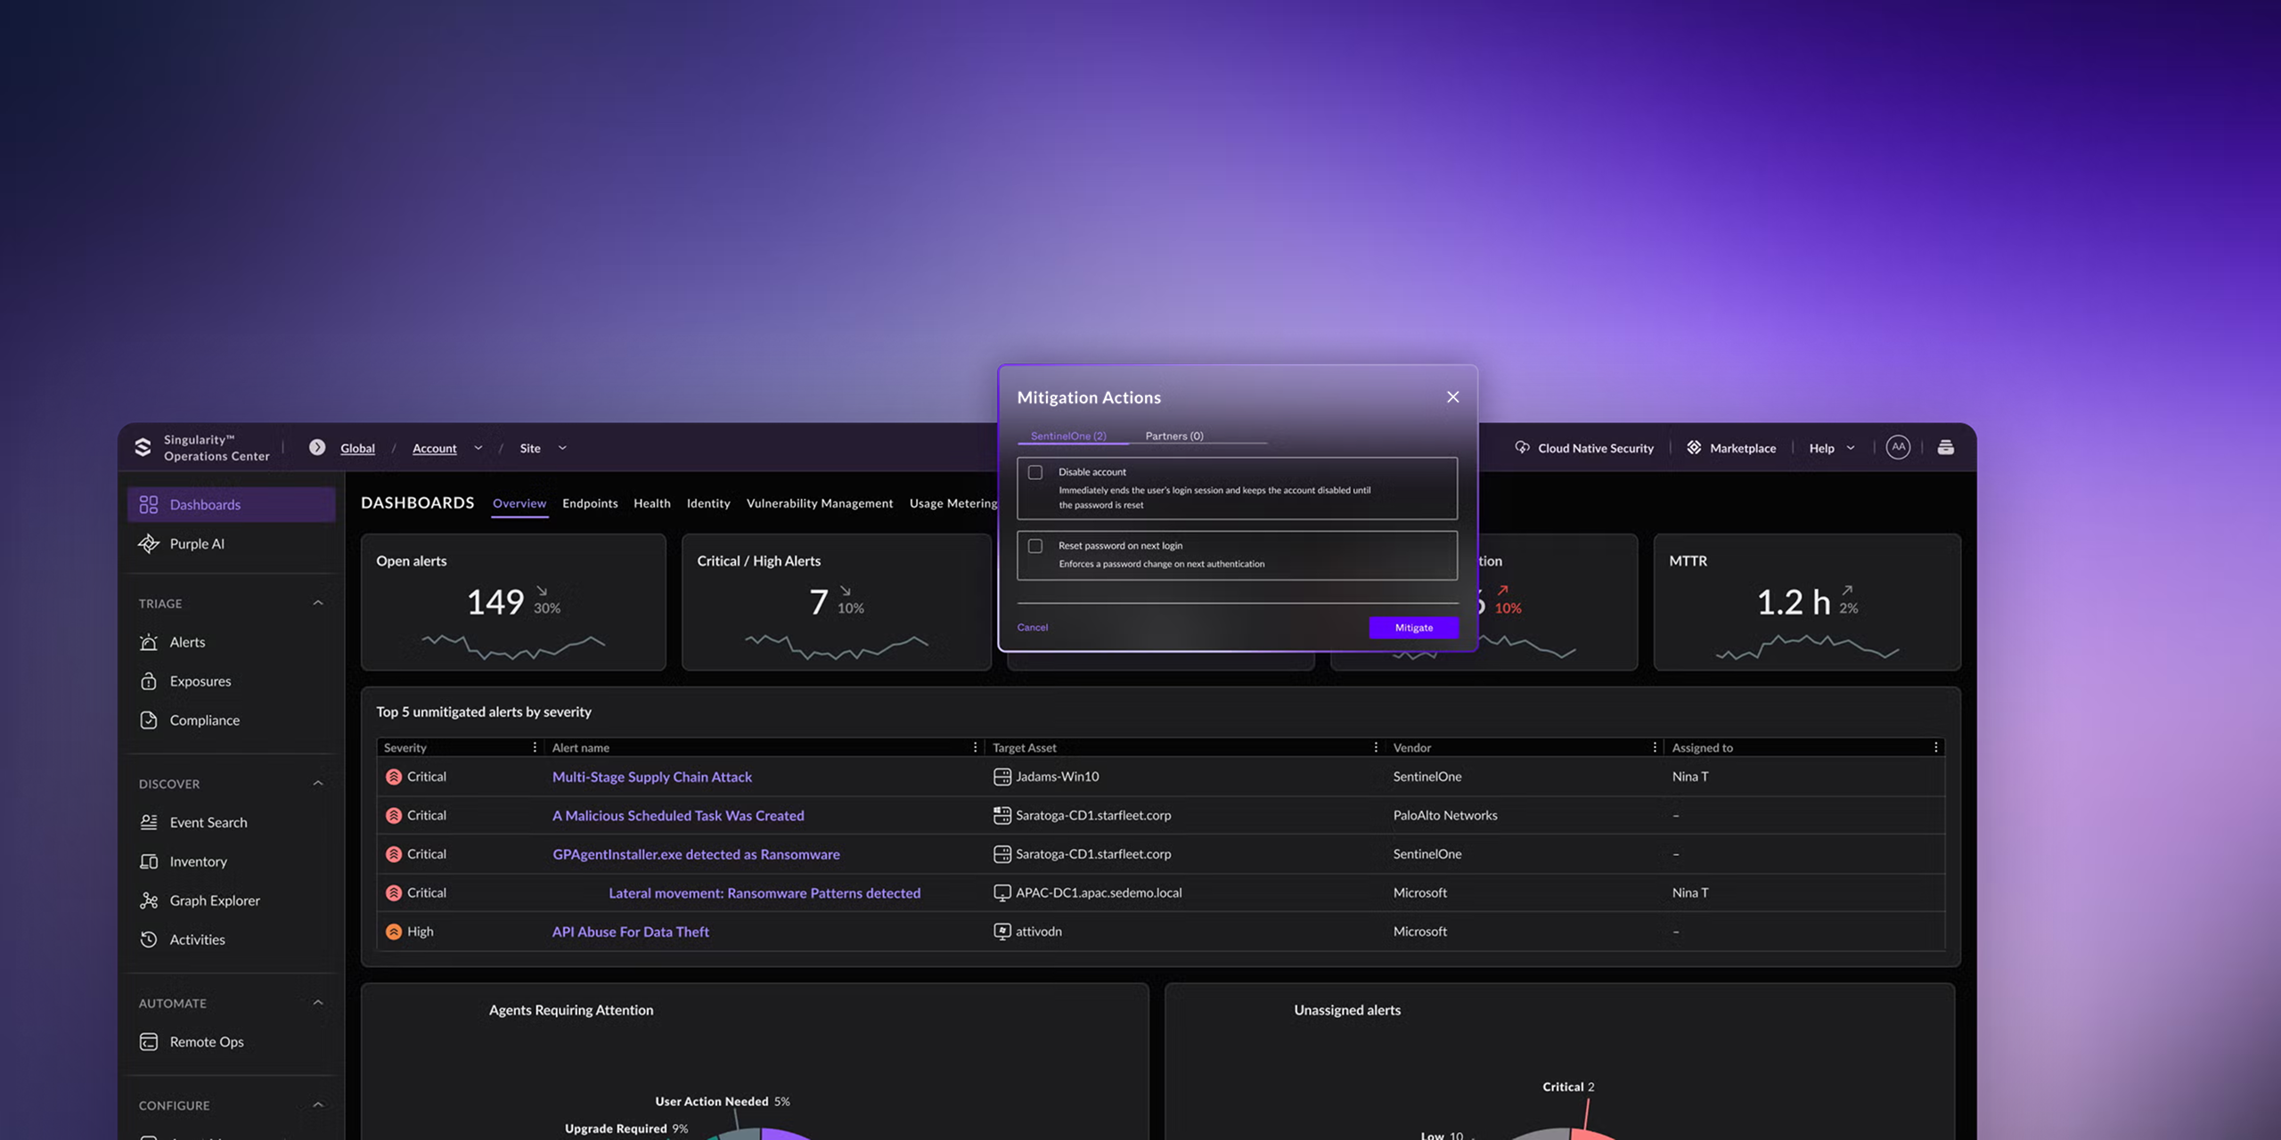This screenshot has width=2281, height=1140.
Task: Click the Critical / High Alerts card
Action: point(837,602)
